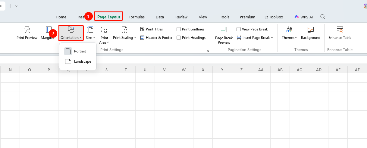Open Print Settings dialog launcher
Viewport: 367px width, 148px height.
click(x=208, y=51)
